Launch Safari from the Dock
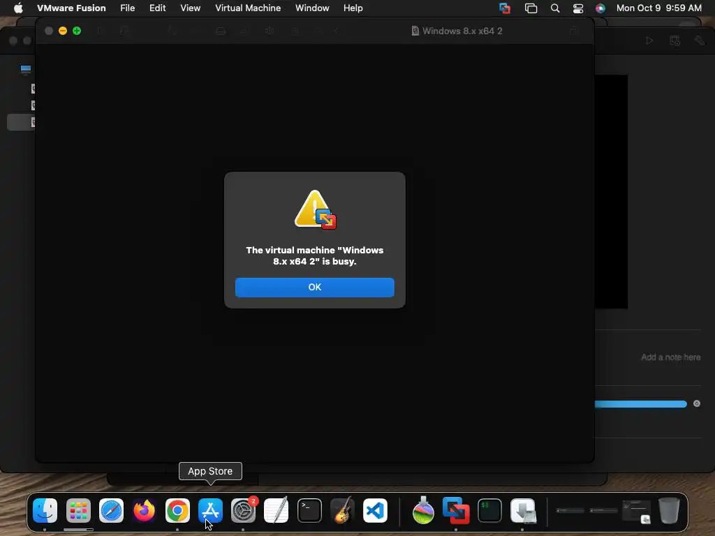 (x=111, y=510)
